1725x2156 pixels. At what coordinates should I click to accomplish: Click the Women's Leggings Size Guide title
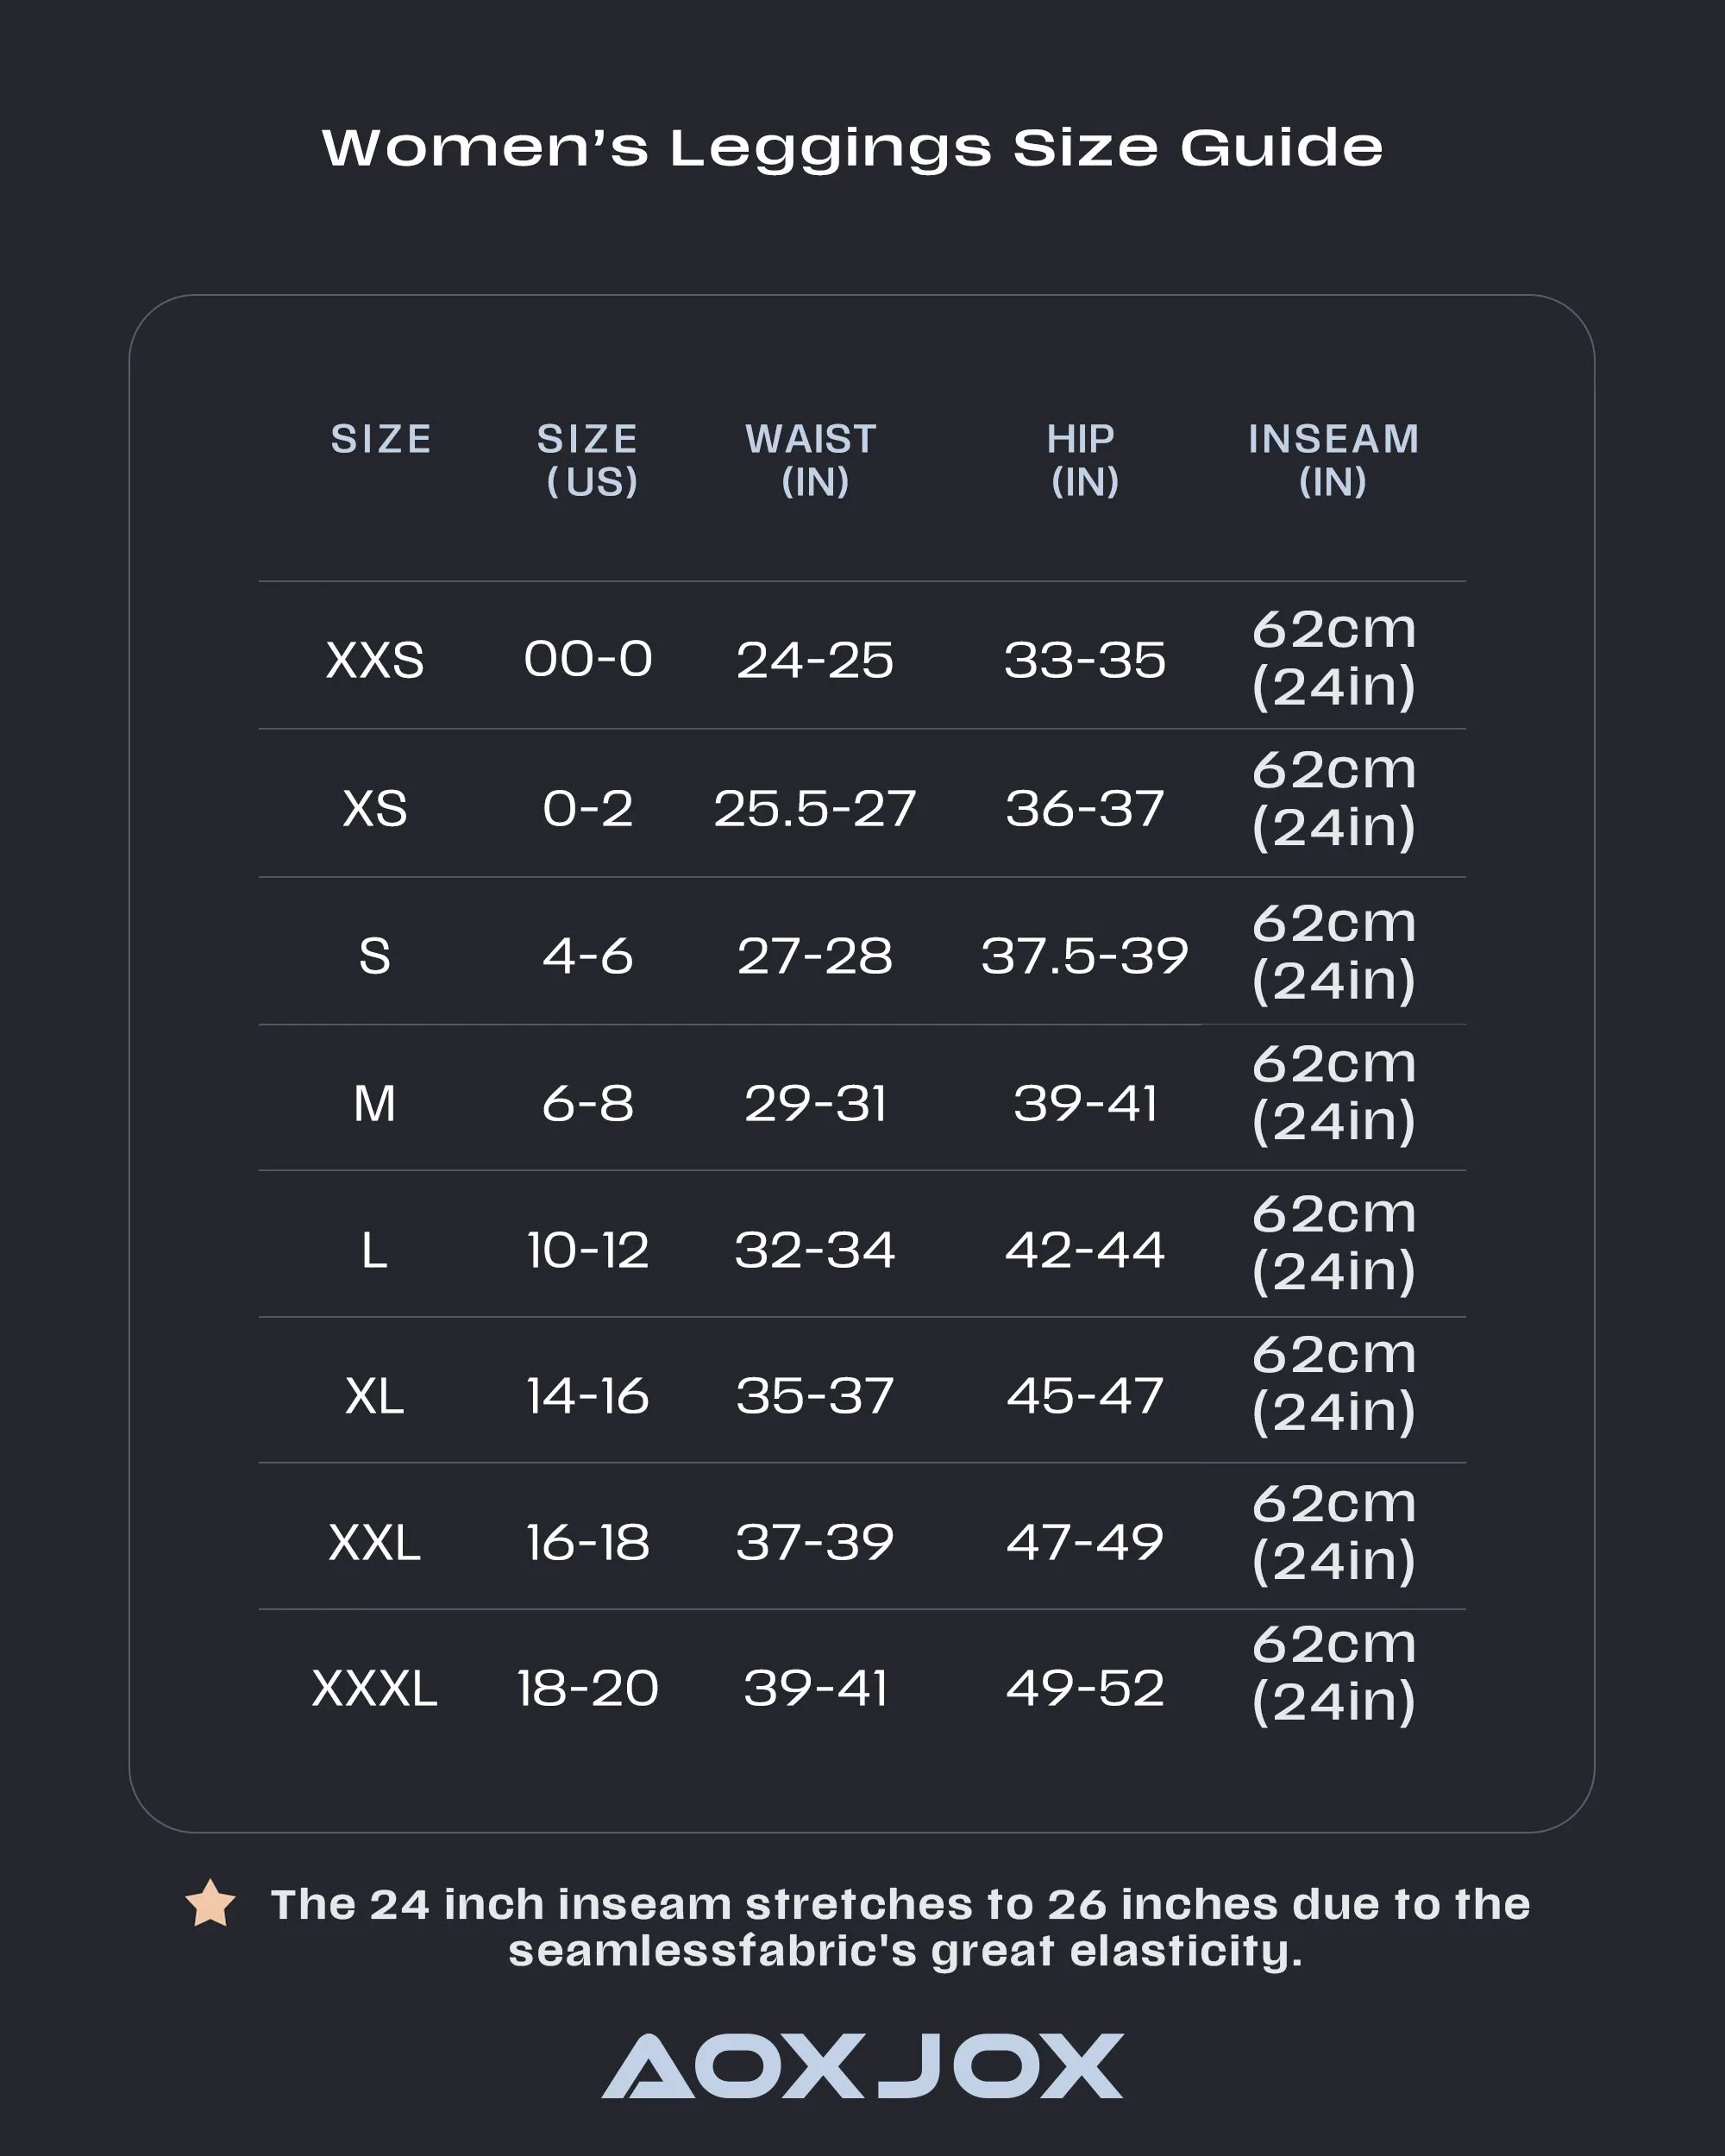tap(852, 148)
